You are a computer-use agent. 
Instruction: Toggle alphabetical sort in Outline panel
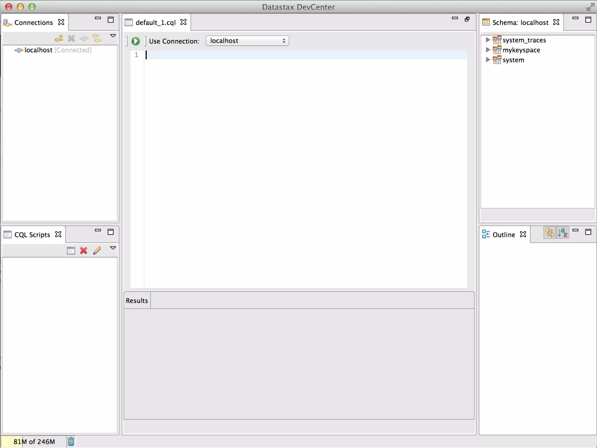tap(563, 233)
